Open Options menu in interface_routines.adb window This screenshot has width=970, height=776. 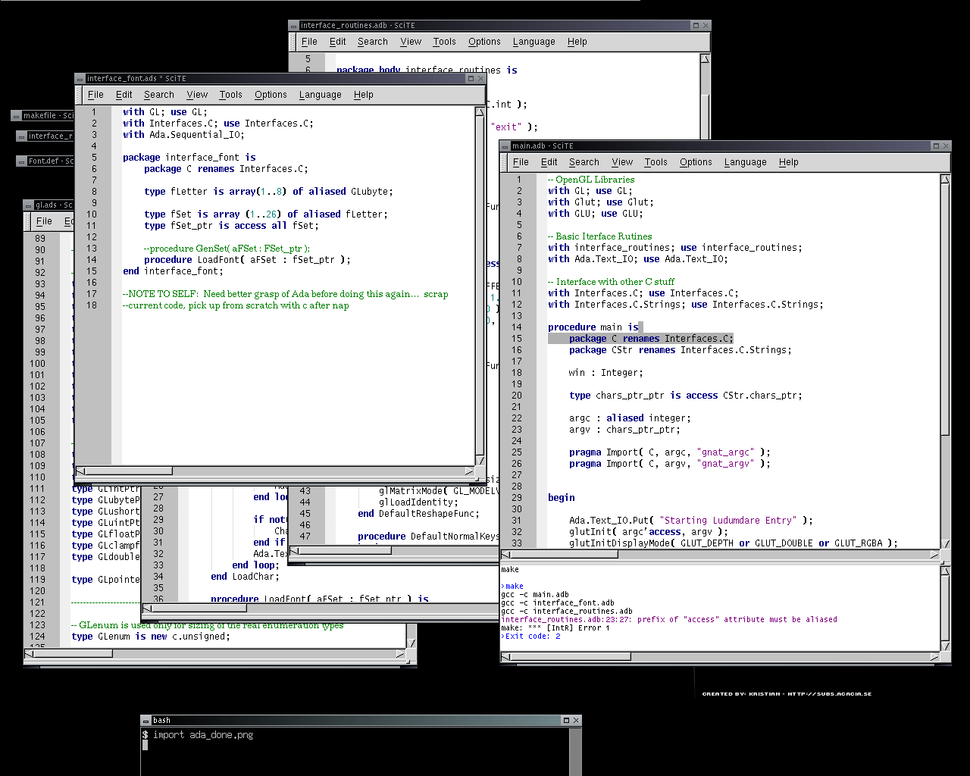click(x=484, y=42)
